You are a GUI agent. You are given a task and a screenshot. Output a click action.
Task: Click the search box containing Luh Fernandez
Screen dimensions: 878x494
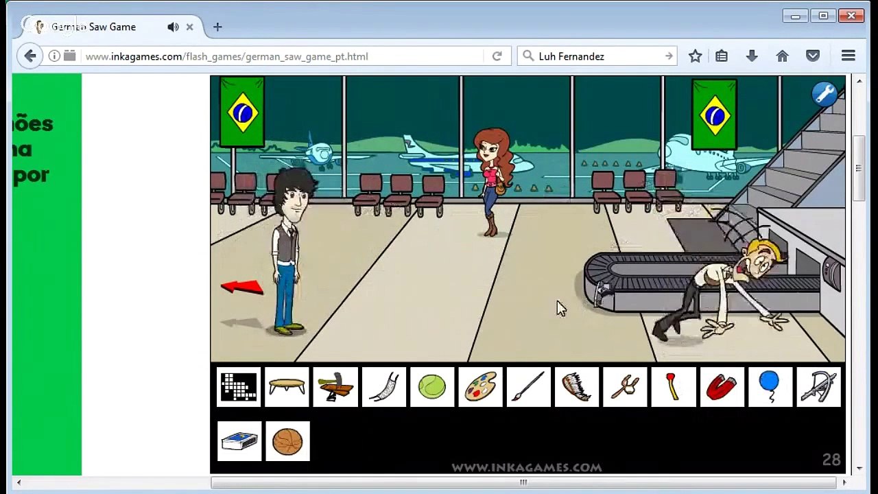pyautogui.click(x=597, y=56)
